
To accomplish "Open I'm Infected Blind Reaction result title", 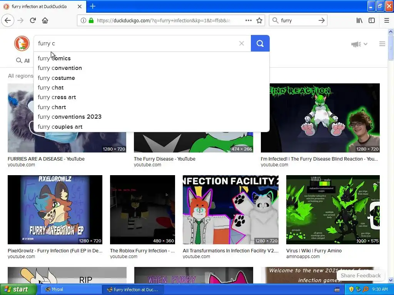I will [319, 159].
